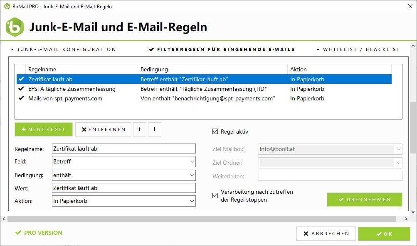Toggle active checkmark for EFSTA tägliche Zusammenfassung rule
The image size is (417, 246).
(x=21, y=89)
